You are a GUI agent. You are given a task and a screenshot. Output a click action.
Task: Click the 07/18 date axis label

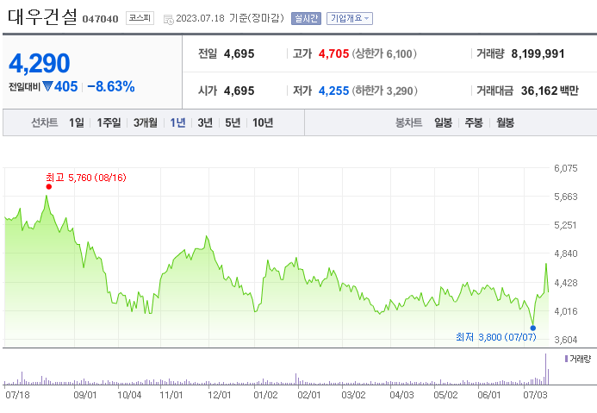(17, 395)
